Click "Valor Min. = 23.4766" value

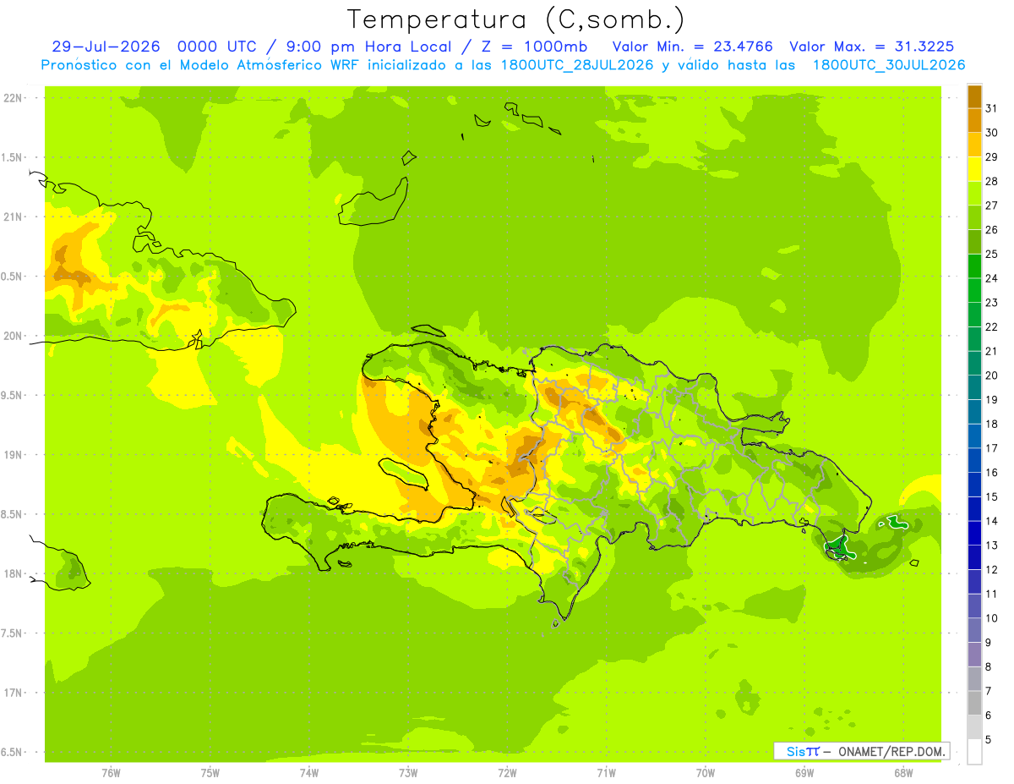click(692, 47)
